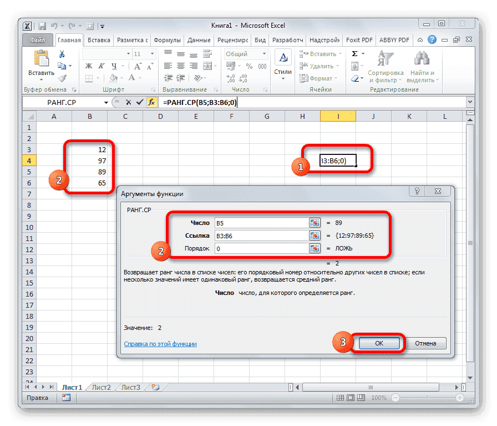Viewport: 497px width, 426px height.
Task: Click the Найти и выделить binoculars icon
Action: [420, 58]
